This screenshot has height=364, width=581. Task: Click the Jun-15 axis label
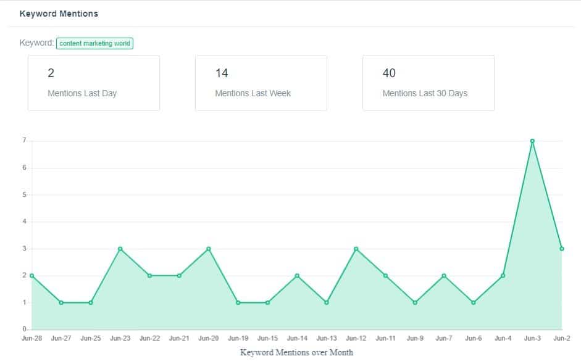pos(267,338)
